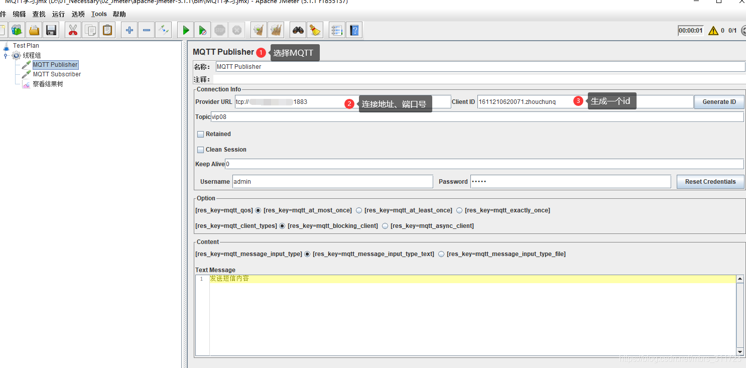Click the Text Message scrollbar down arrow
This screenshot has height=368, width=746.
[740, 352]
